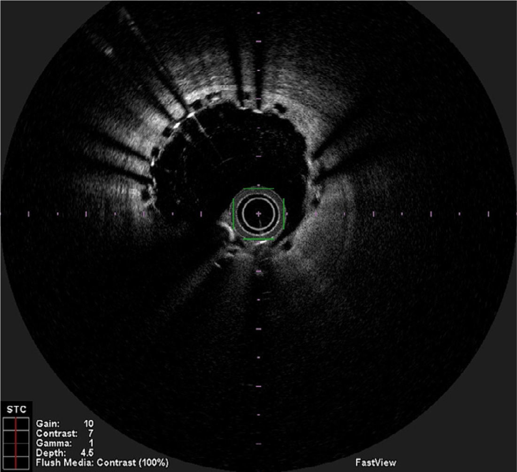Click the pink center crosshair in the catheter
517x472 pixels.
(258, 214)
